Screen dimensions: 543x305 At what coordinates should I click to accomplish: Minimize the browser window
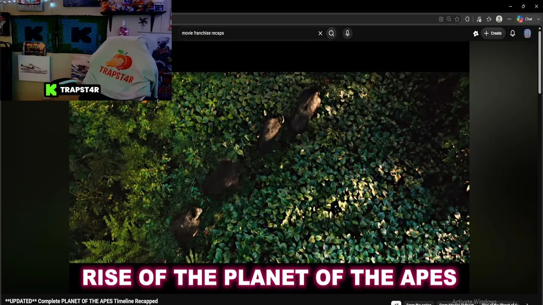point(510,6)
